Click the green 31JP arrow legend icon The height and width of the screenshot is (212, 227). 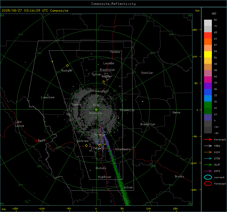coord(208,165)
